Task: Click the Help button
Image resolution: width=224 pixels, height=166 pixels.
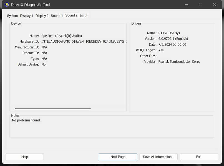Action: point(25,157)
